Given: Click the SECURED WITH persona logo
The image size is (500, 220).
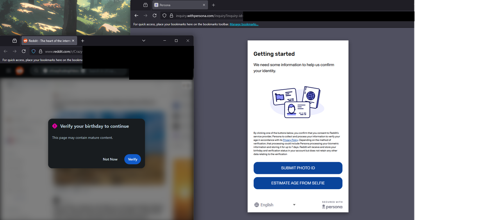Looking at the screenshot, I should tap(332, 205).
